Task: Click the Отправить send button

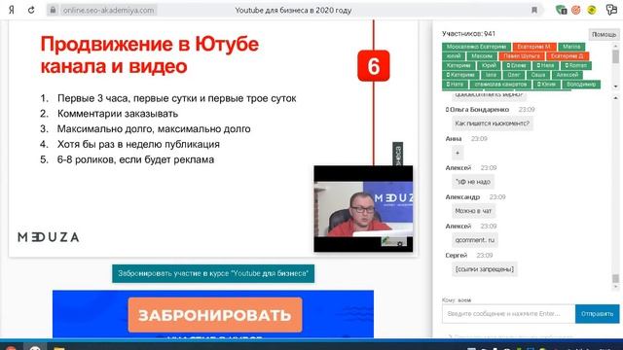Action: [597, 314]
